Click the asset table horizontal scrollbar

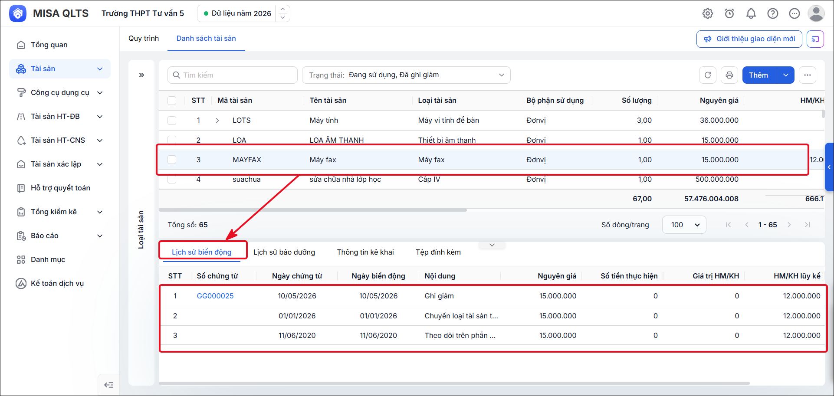313,210
